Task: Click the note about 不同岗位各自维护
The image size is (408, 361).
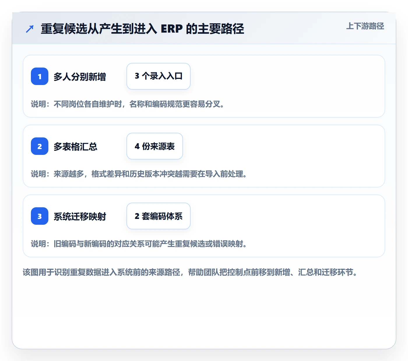Action: pyautogui.click(x=128, y=104)
